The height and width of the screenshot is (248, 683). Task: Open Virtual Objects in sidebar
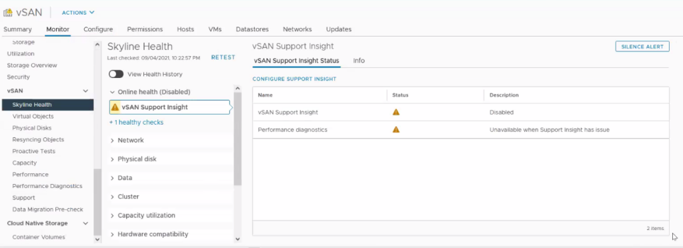(33, 116)
